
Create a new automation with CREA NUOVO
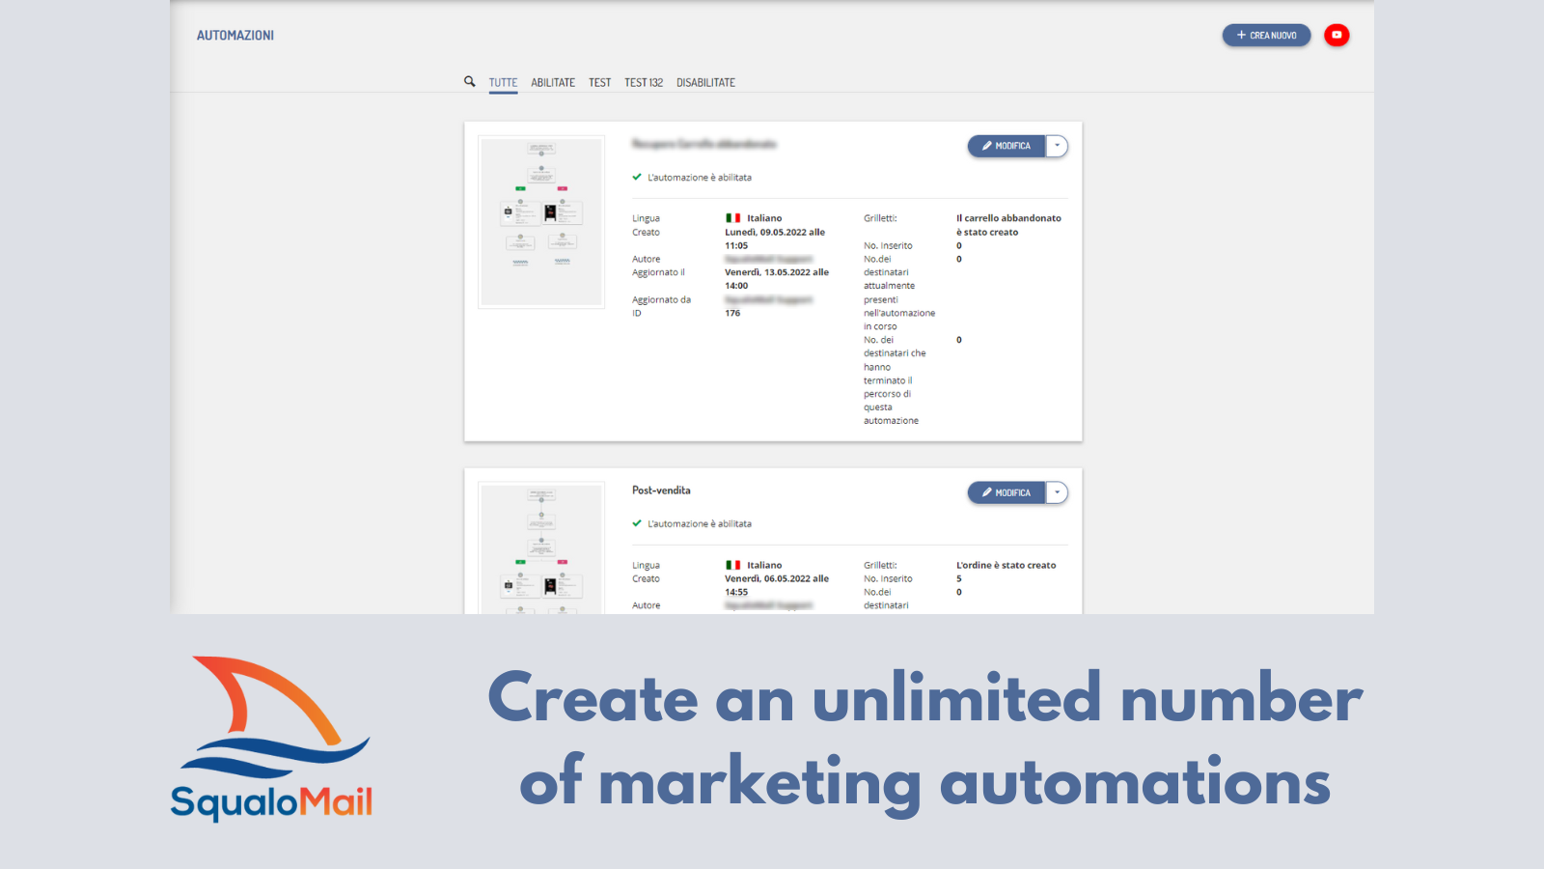click(x=1266, y=35)
